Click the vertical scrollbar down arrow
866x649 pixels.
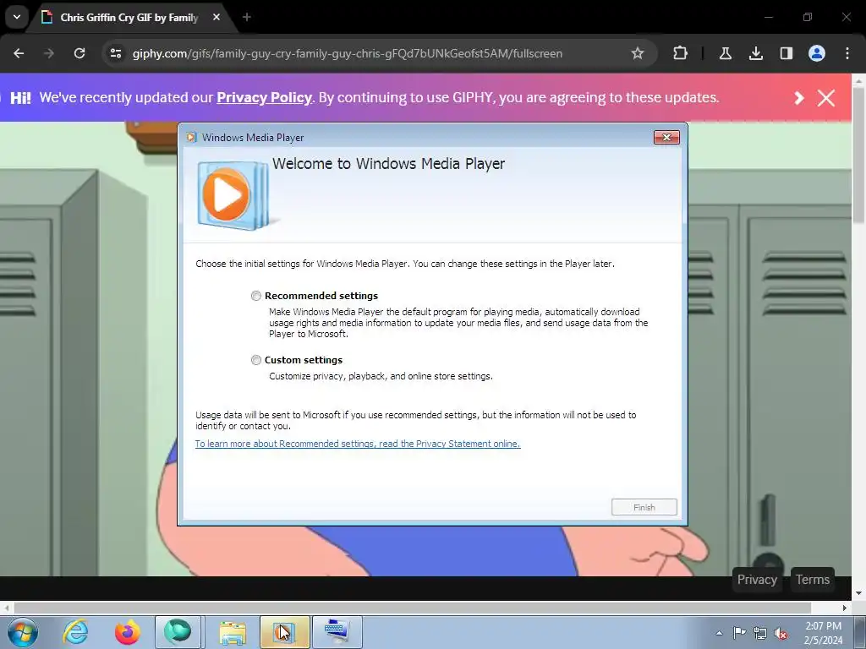pos(858,594)
